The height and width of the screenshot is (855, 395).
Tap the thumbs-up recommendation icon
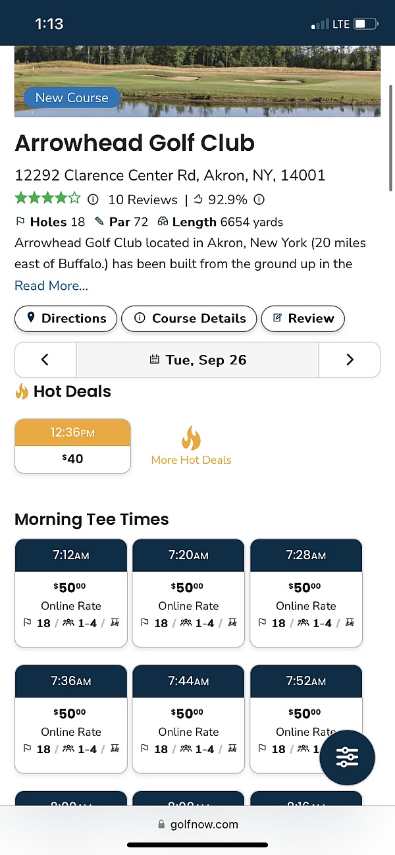point(198,199)
